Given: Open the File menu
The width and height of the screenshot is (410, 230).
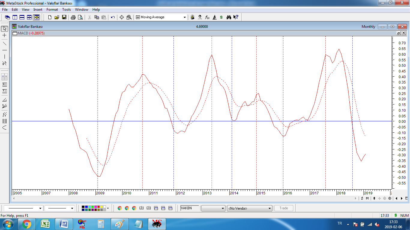Looking at the screenshot, I should click(x=5, y=10).
